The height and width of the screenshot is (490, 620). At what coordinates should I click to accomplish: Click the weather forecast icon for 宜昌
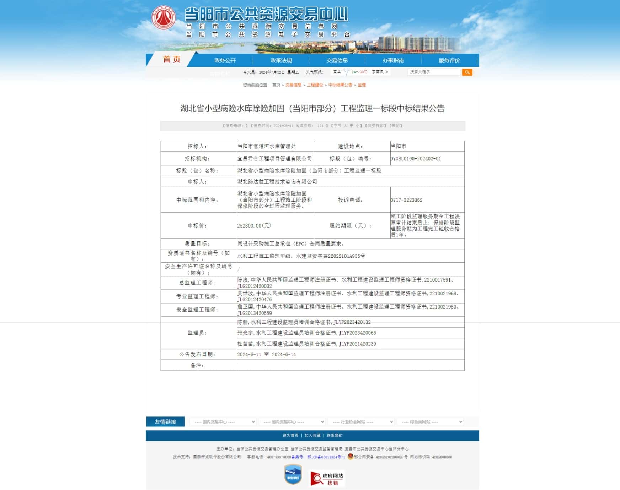(x=347, y=72)
